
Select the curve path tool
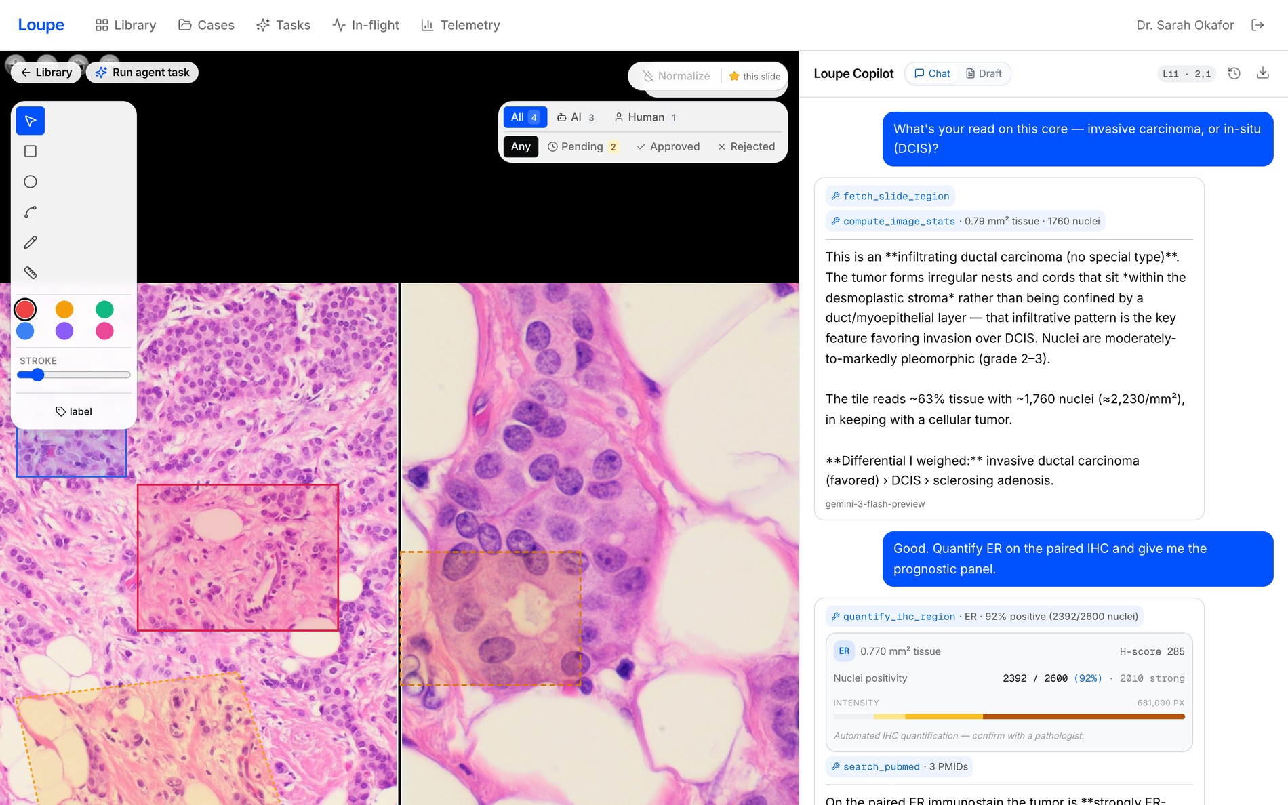[x=31, y=212]
